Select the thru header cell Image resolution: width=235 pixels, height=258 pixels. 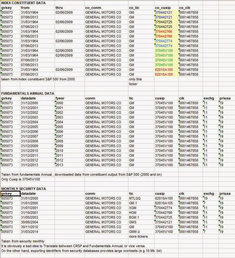69,8
